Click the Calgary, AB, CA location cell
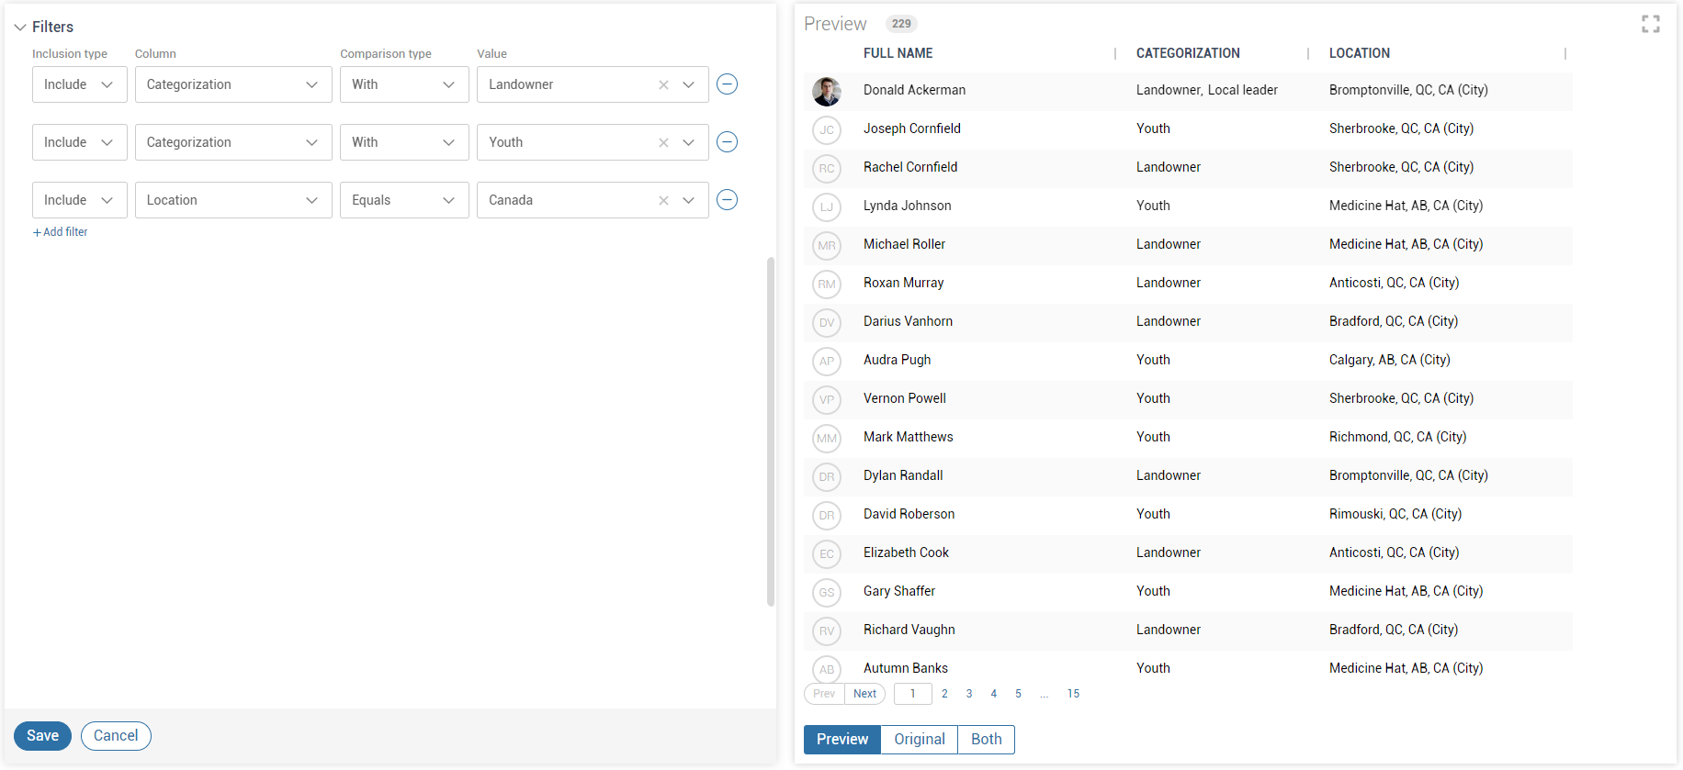The image size is (1683, 770). click(1390, 360)
